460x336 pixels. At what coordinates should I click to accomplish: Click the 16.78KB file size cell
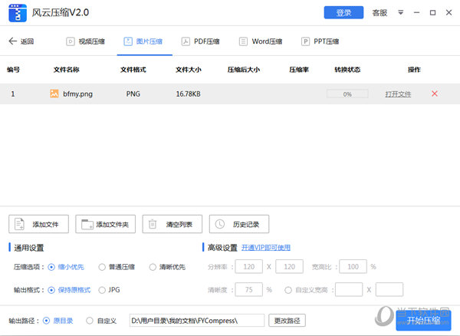click(188, 94)
